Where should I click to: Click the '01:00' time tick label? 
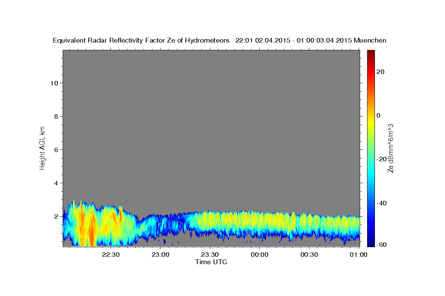pos(359,255)
